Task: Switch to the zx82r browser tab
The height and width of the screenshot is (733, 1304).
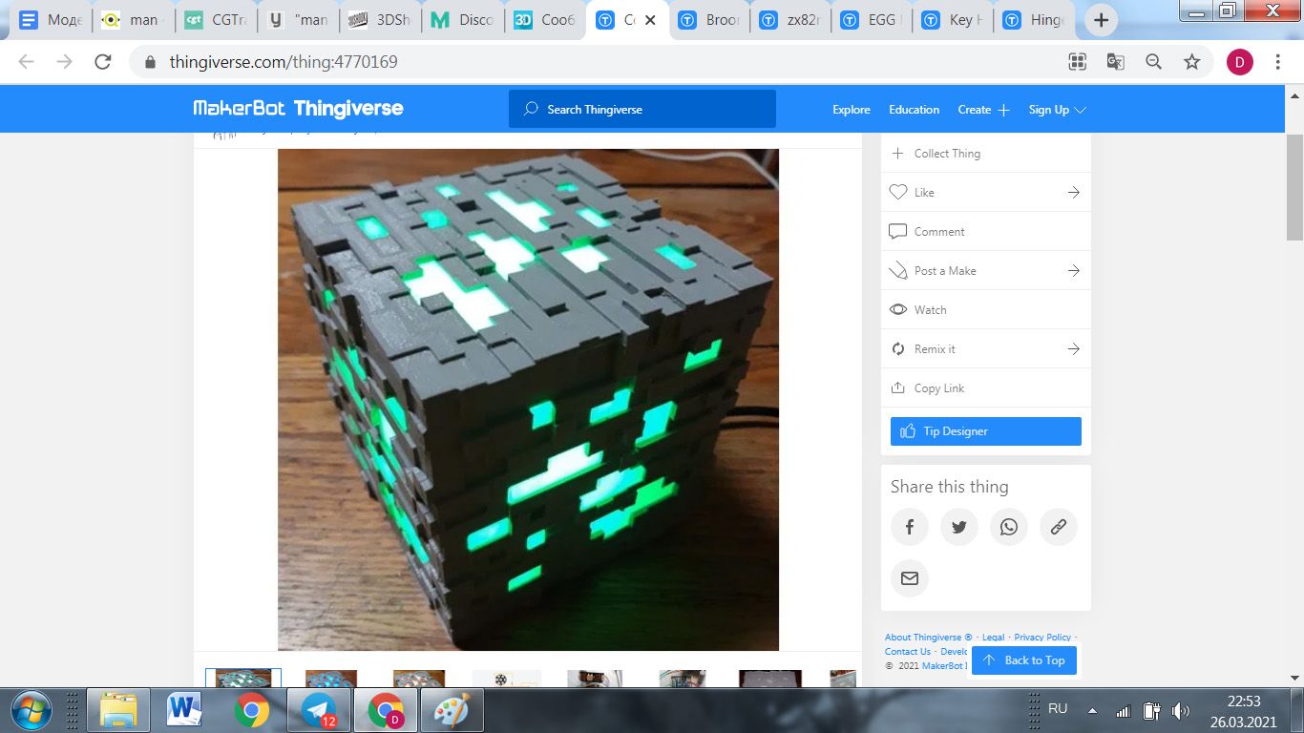Action: (x=791, y=20)
